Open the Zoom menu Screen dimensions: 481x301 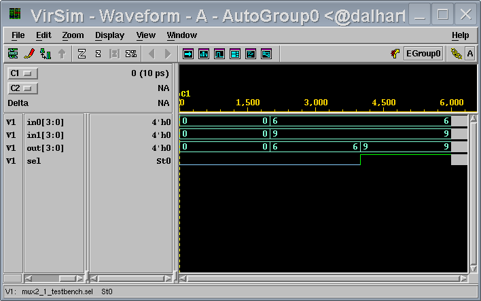coord(73,35)
